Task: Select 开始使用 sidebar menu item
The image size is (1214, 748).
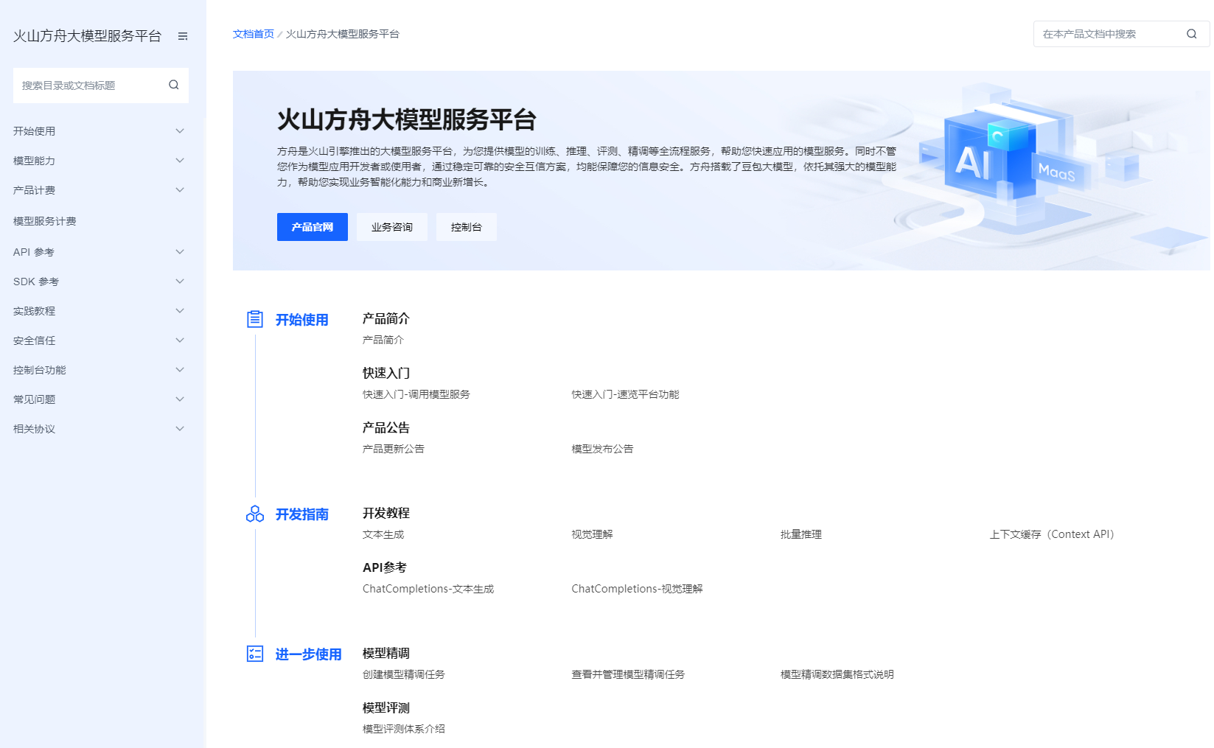Action: [34, 131]
